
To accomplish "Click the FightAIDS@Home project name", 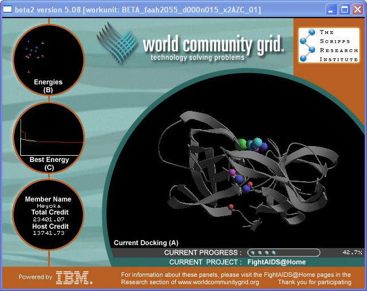I will pyautogui.click(x=276, y=262).
